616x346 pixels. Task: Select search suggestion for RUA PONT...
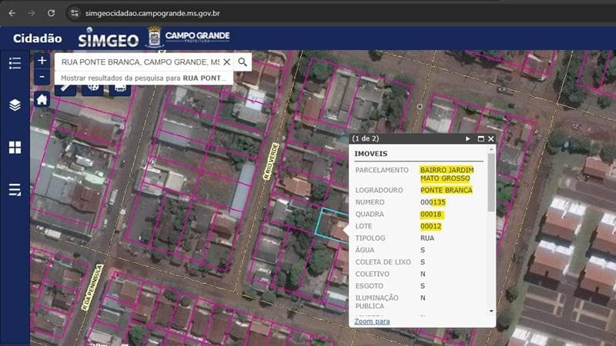144,78
